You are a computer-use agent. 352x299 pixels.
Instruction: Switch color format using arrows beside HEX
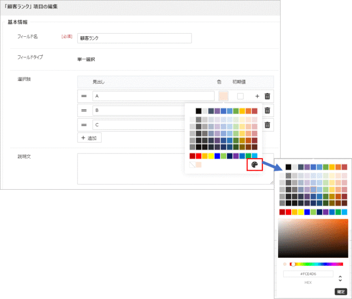coord(340,278)
